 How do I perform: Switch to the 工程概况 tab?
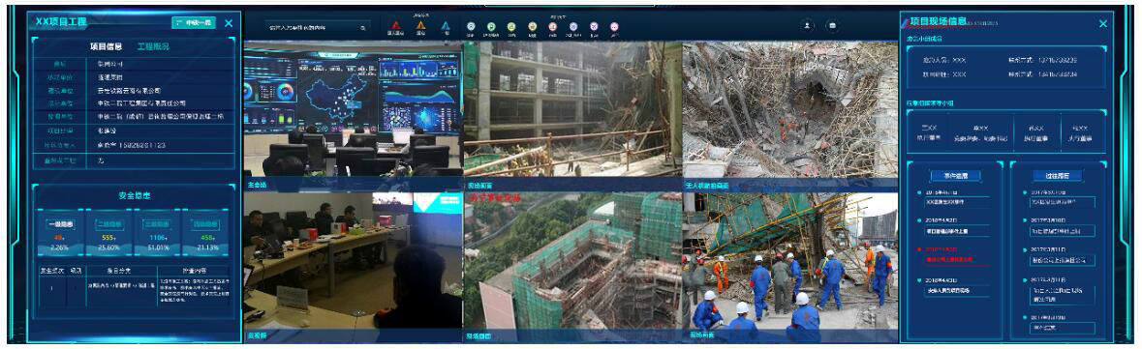[x=153, y=46]
